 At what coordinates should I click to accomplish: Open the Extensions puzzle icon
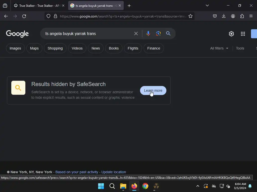242,16
